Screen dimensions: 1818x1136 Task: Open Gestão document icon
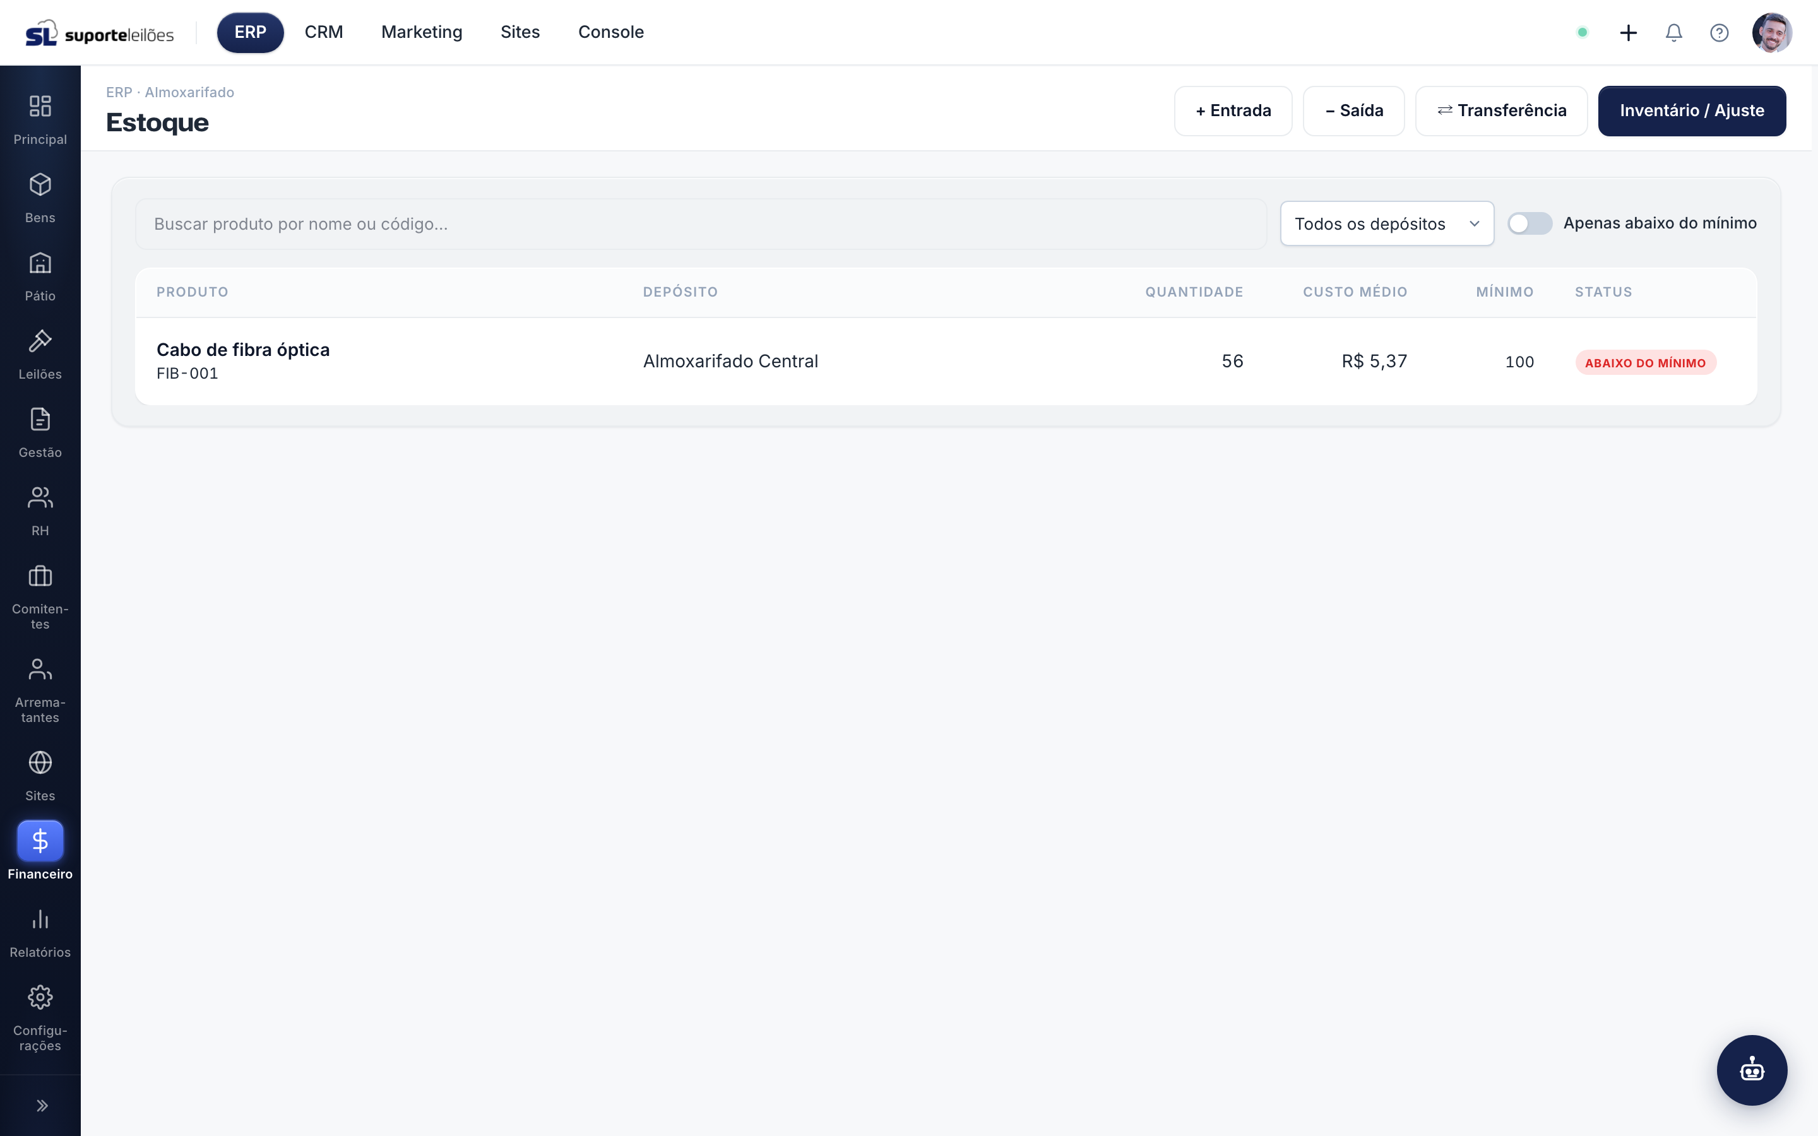point(40,418)
